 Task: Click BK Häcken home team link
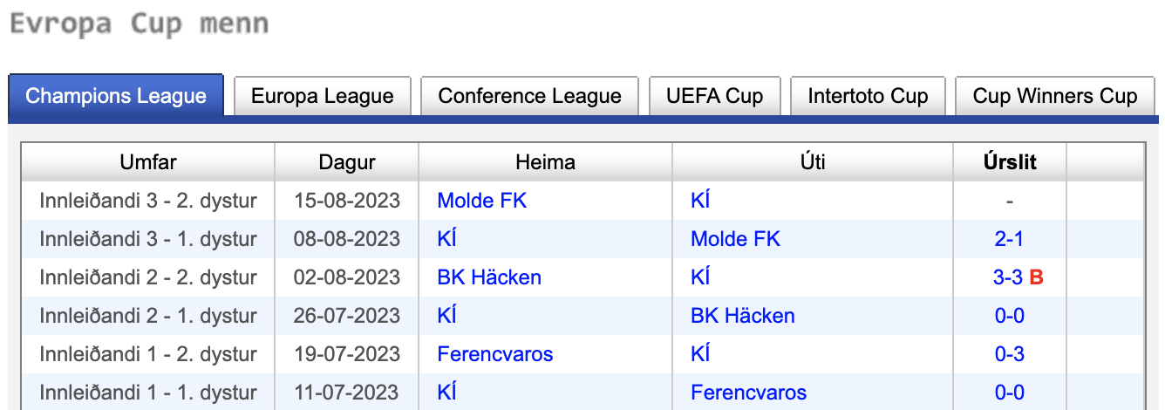tap(489, 277)
